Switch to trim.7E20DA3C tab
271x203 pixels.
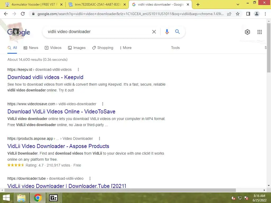(x=97, y=5)
